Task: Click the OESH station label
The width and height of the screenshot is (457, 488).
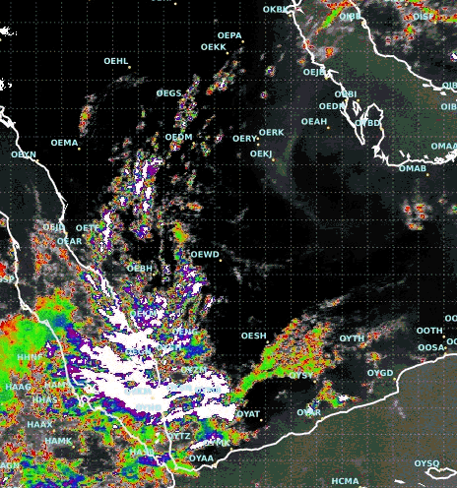Action: (253, 335)
